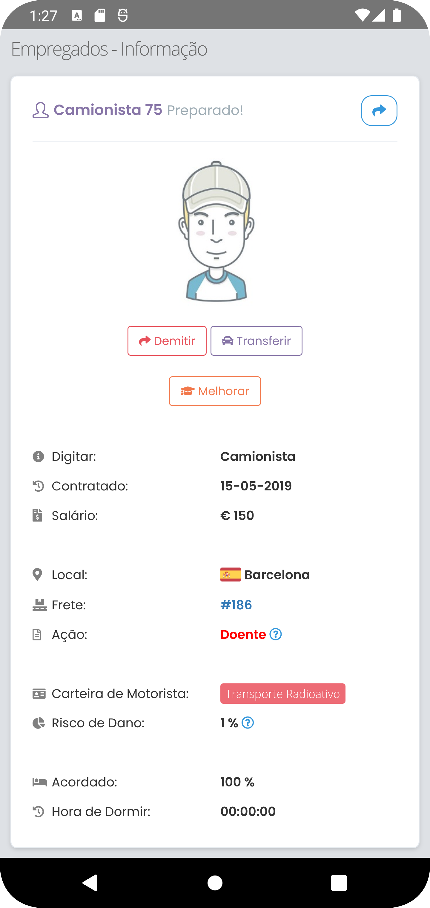Image resolution: width=430 pixels, height=908 pixels.
Task: Tap the trucker avatar image
Action: pos(216,231)
